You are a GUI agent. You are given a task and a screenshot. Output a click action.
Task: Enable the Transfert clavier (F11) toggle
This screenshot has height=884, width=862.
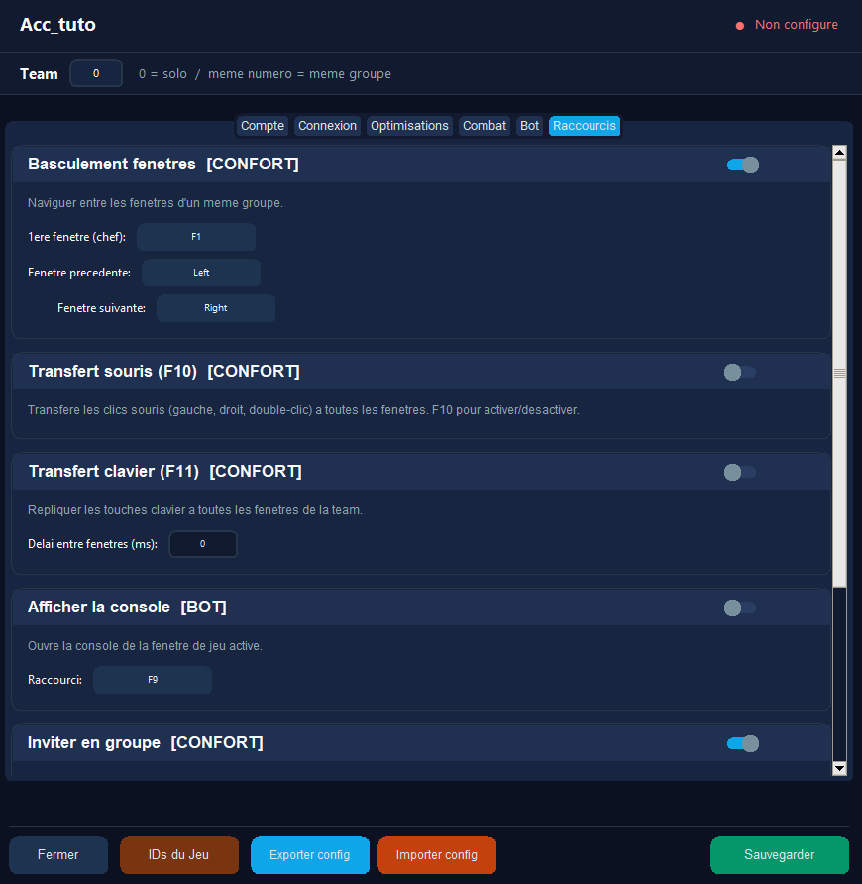pyautogui.click(x=740, y=472)
